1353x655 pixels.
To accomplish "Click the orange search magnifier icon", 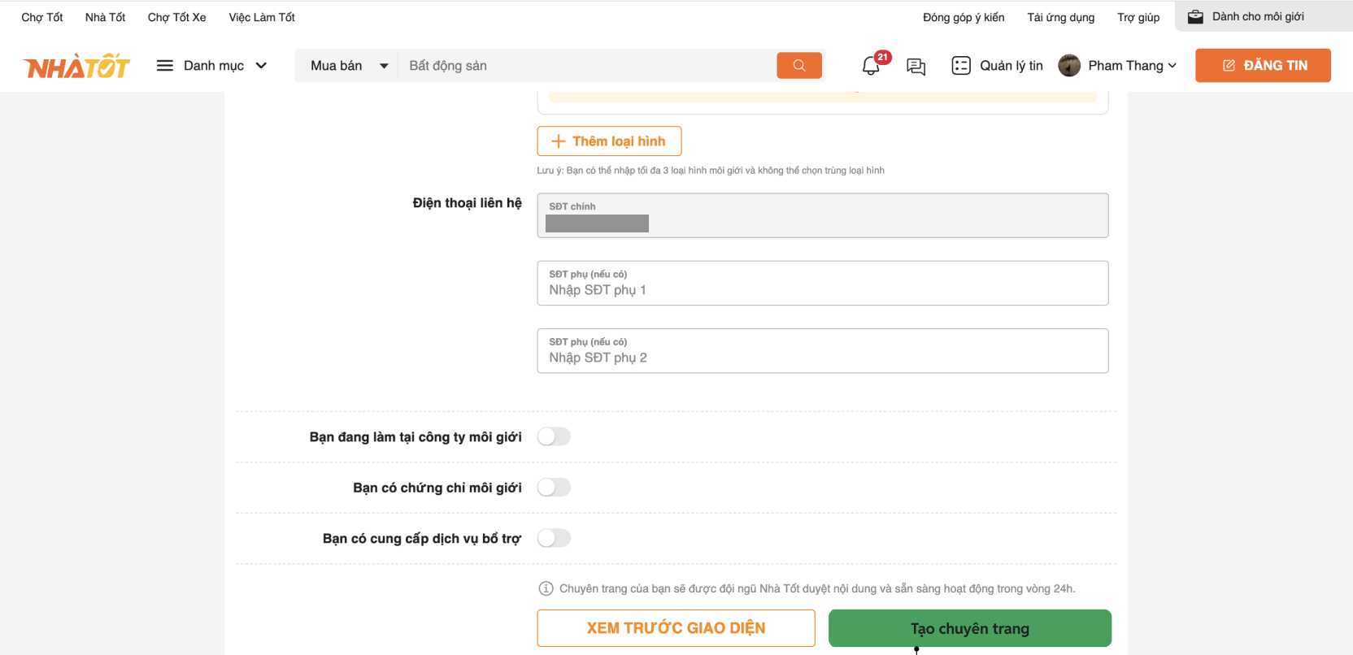I will tap(798, 66).
